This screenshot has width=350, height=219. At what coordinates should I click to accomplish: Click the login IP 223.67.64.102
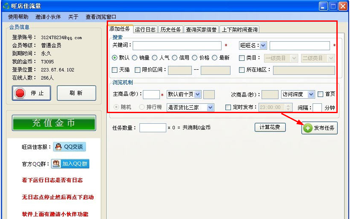pyautogui.click(x=57, y=70)
